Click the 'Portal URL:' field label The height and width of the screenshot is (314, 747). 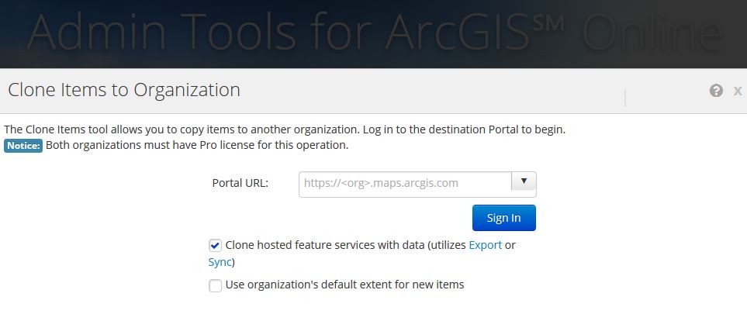pos(240,184)
